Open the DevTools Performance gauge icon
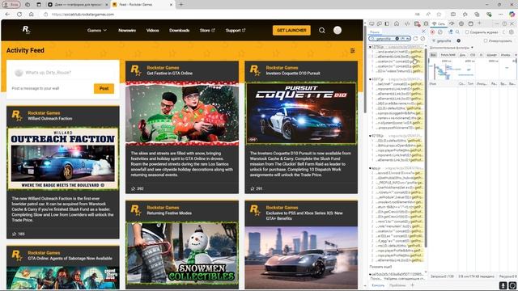518x291 pixels. point(452,23)
